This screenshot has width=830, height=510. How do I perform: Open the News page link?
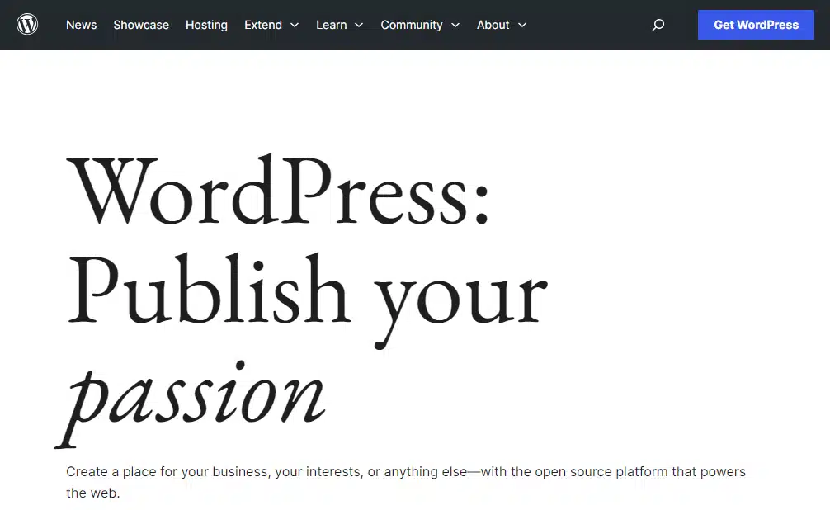pyautogui.click(x=81, y=25)
